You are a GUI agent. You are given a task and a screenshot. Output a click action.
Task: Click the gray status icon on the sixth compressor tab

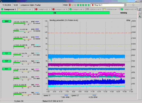tap(88, 9)
